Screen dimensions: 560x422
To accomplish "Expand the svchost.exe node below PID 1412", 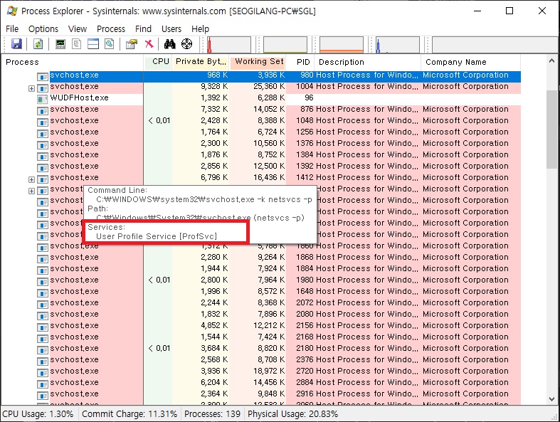I will pyautogui.click(x=31, y=191).
